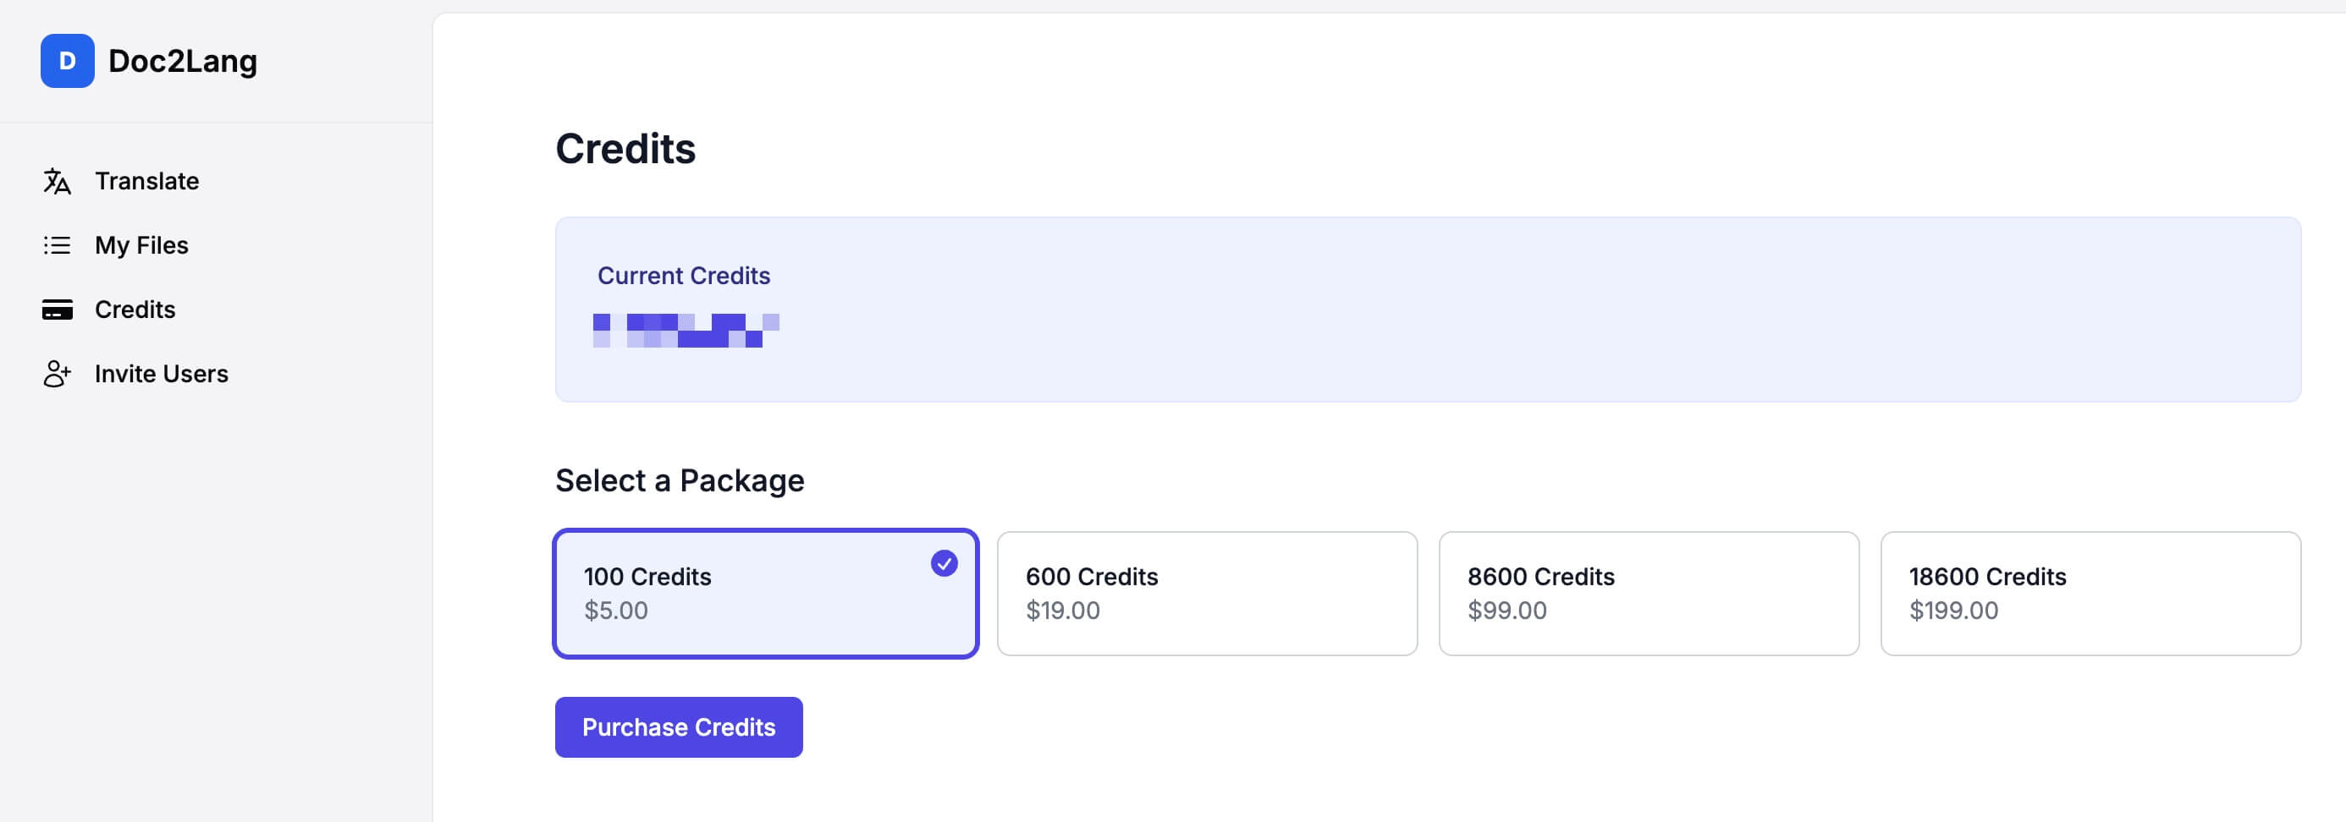Go to My Files in the sidebar

(141, 246)
